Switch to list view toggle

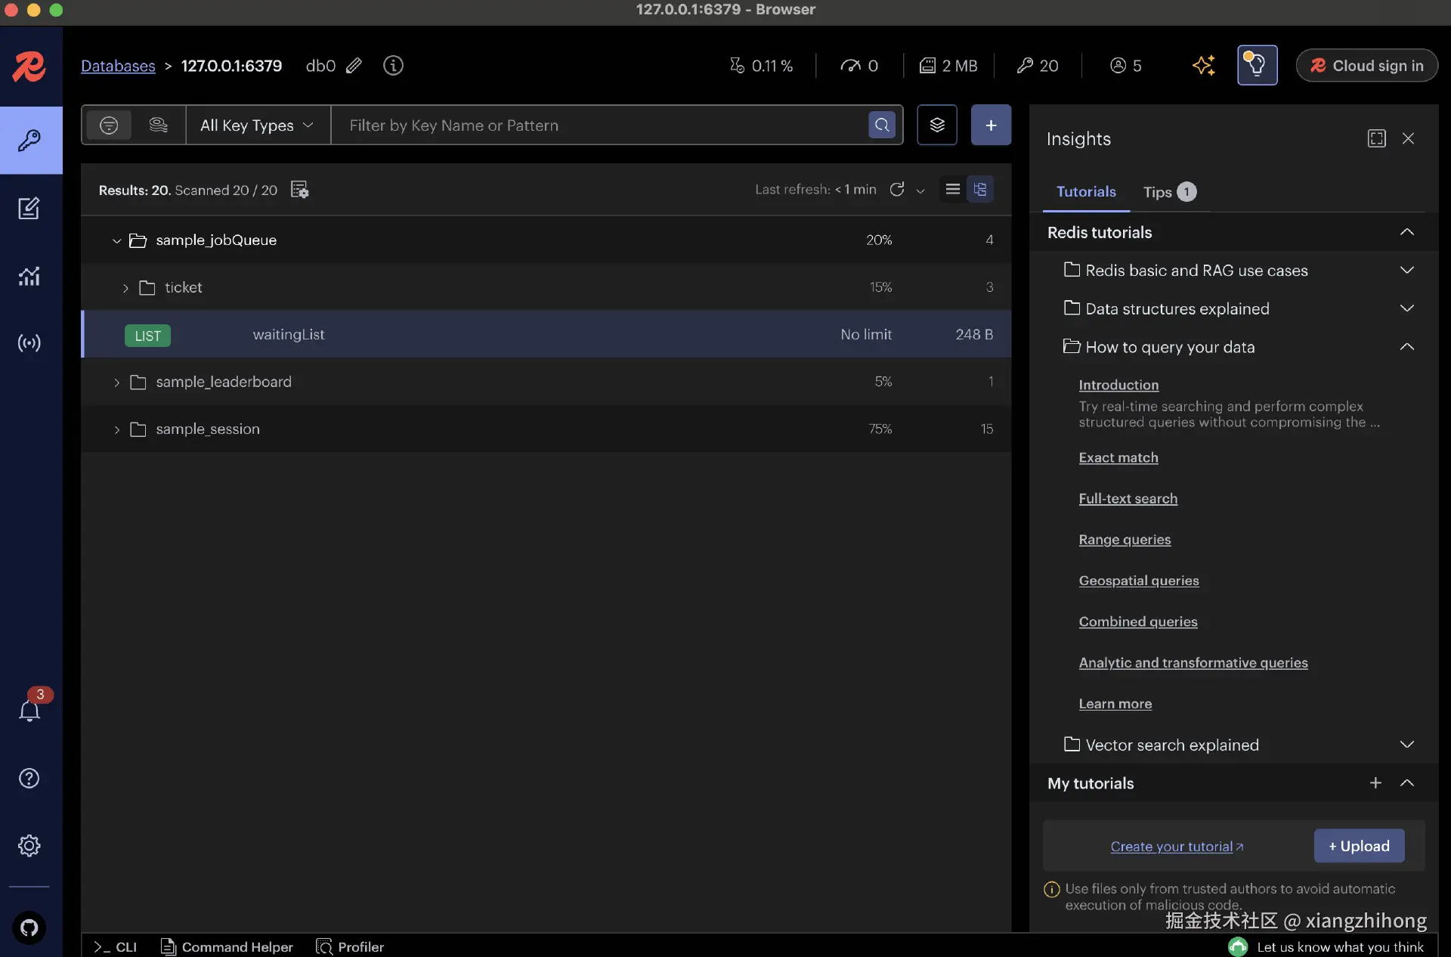click(953, 189)
